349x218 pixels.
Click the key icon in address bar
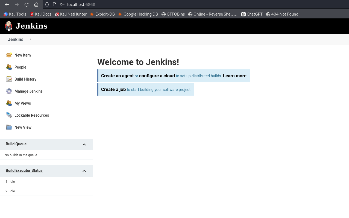(62, 4)
